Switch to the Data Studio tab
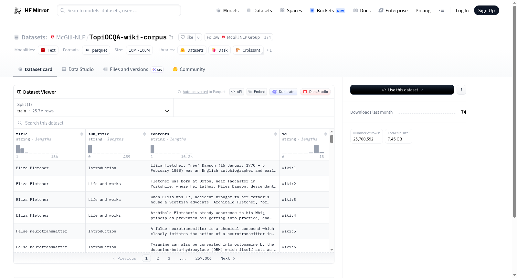 pos(78,69)
